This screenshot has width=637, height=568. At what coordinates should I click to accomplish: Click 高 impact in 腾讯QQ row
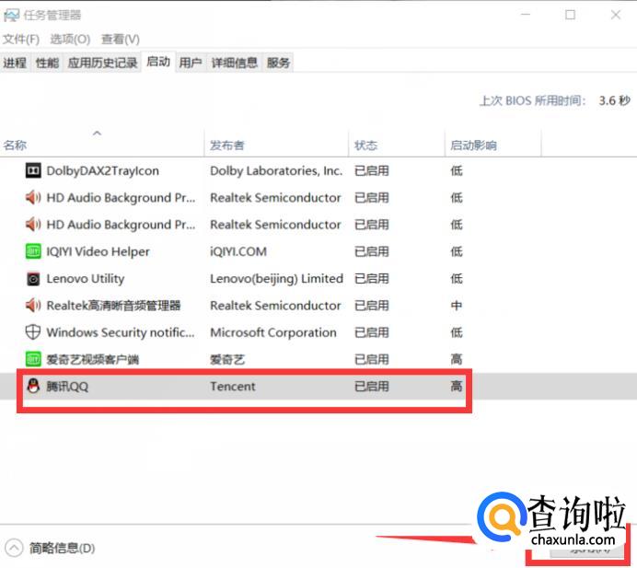click(x=457, y=386)
